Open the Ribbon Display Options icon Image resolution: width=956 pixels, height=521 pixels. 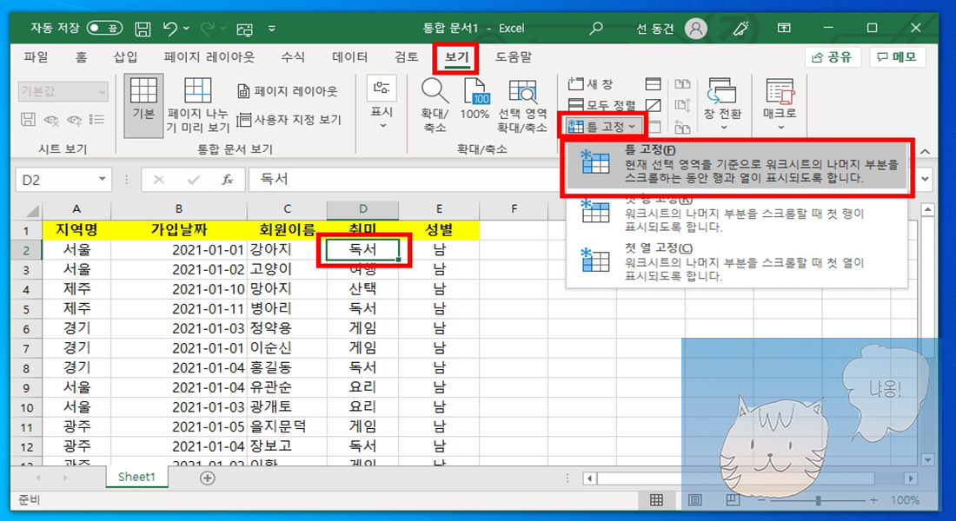[x=784, y=28]
